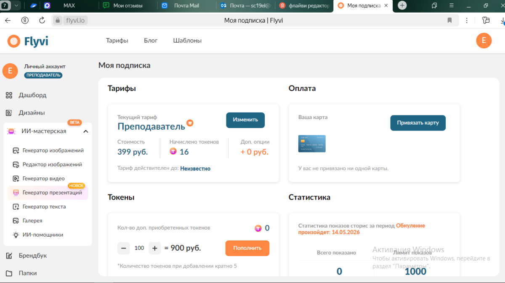Click the Папки folder icon

[9, 273]
